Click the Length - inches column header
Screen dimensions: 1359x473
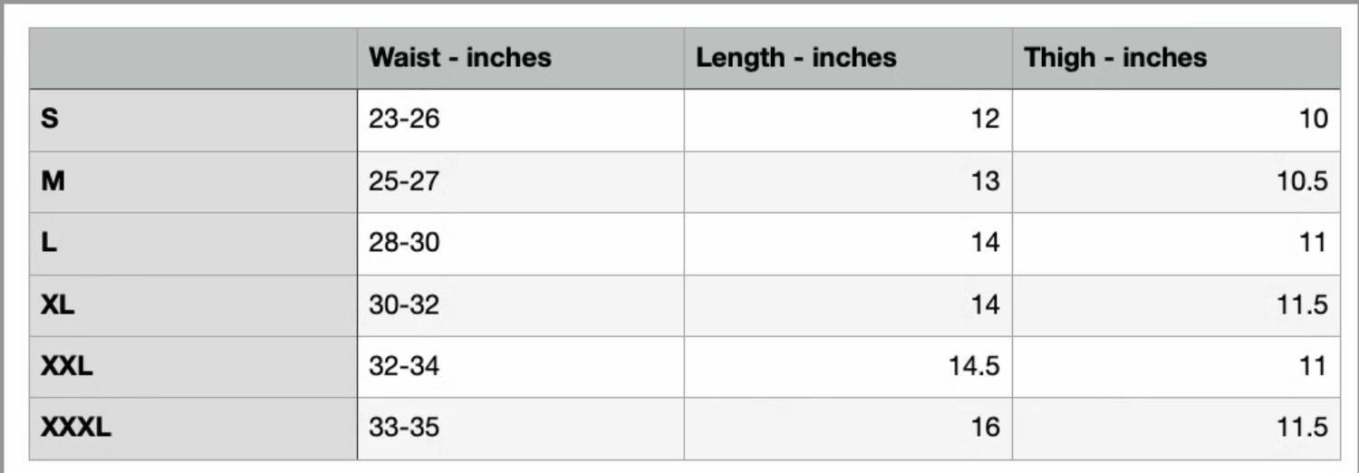[795, 58]
